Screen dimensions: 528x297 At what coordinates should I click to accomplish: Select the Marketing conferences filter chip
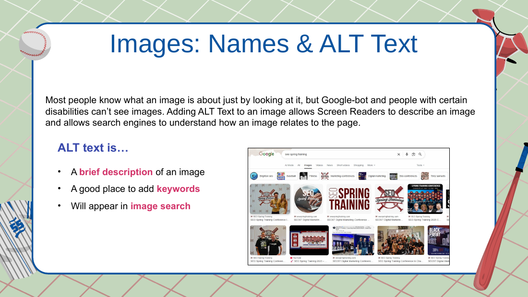click(338, 176)
